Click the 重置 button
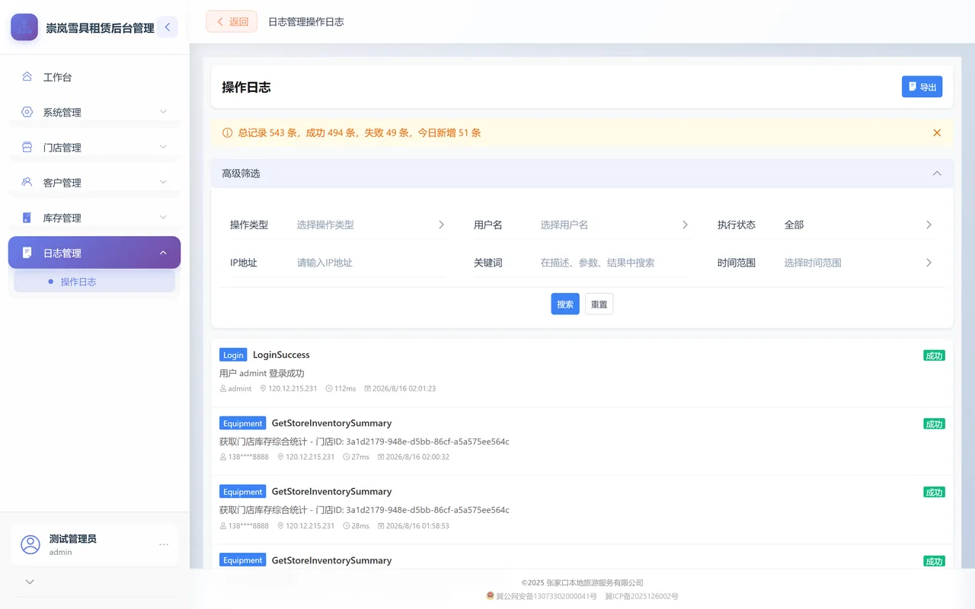The image size is (975, 609). [x=599, y=304]
